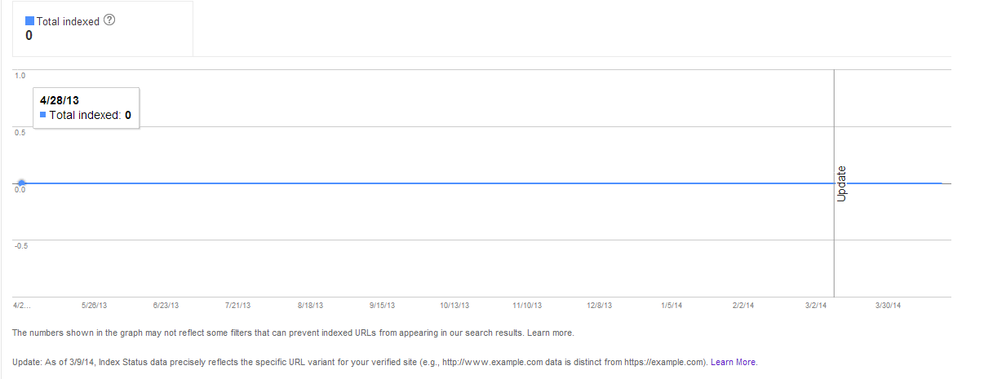Click the 1.0 y-axis value
Image resolution: width=984 pixels, height=379 pixels.
click(20, 75)
